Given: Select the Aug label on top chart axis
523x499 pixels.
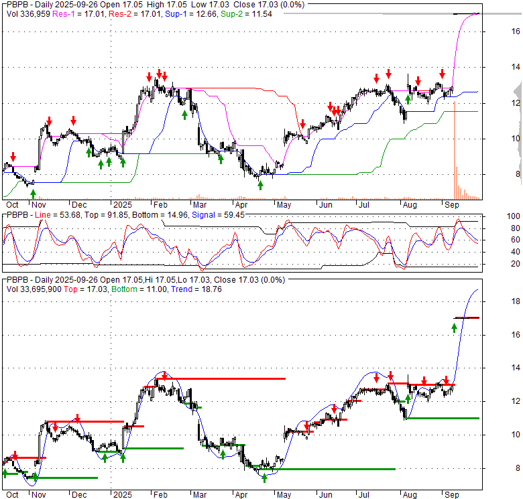Looking at the screenshot, I should click(410, 204).
